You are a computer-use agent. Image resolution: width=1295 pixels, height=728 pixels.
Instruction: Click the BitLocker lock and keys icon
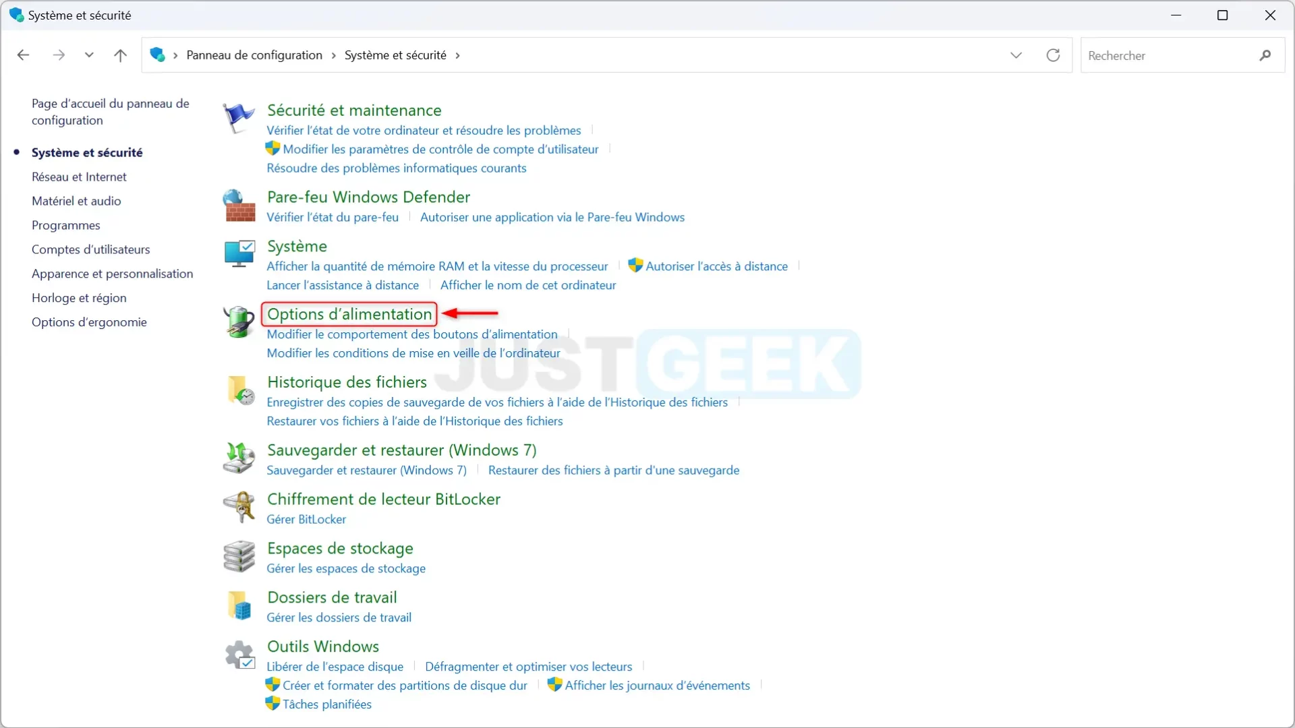click(239, 507)
